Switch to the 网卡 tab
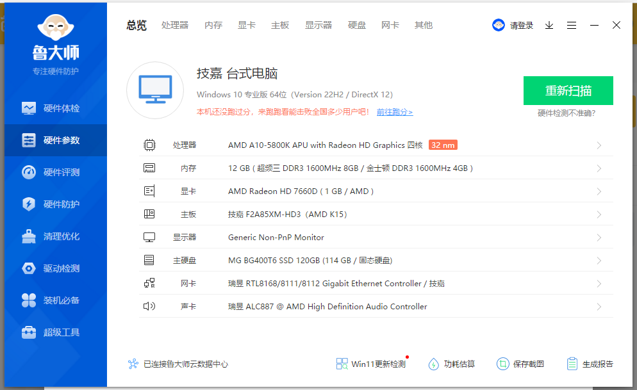Image resolution: width=637 pixels, height=390 pixels. click(x=390, y=25)
